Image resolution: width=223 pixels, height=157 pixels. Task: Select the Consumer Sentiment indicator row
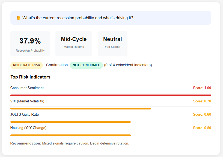tap(27, 88)
